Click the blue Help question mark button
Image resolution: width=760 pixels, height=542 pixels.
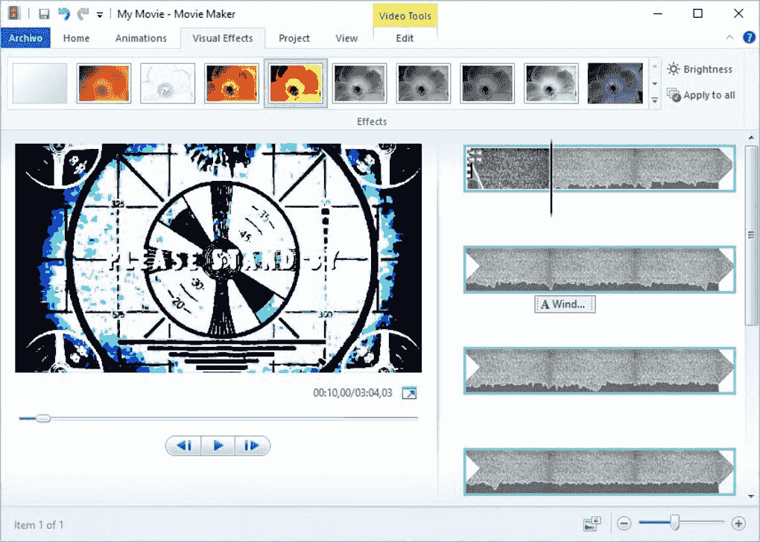point(749,37)
